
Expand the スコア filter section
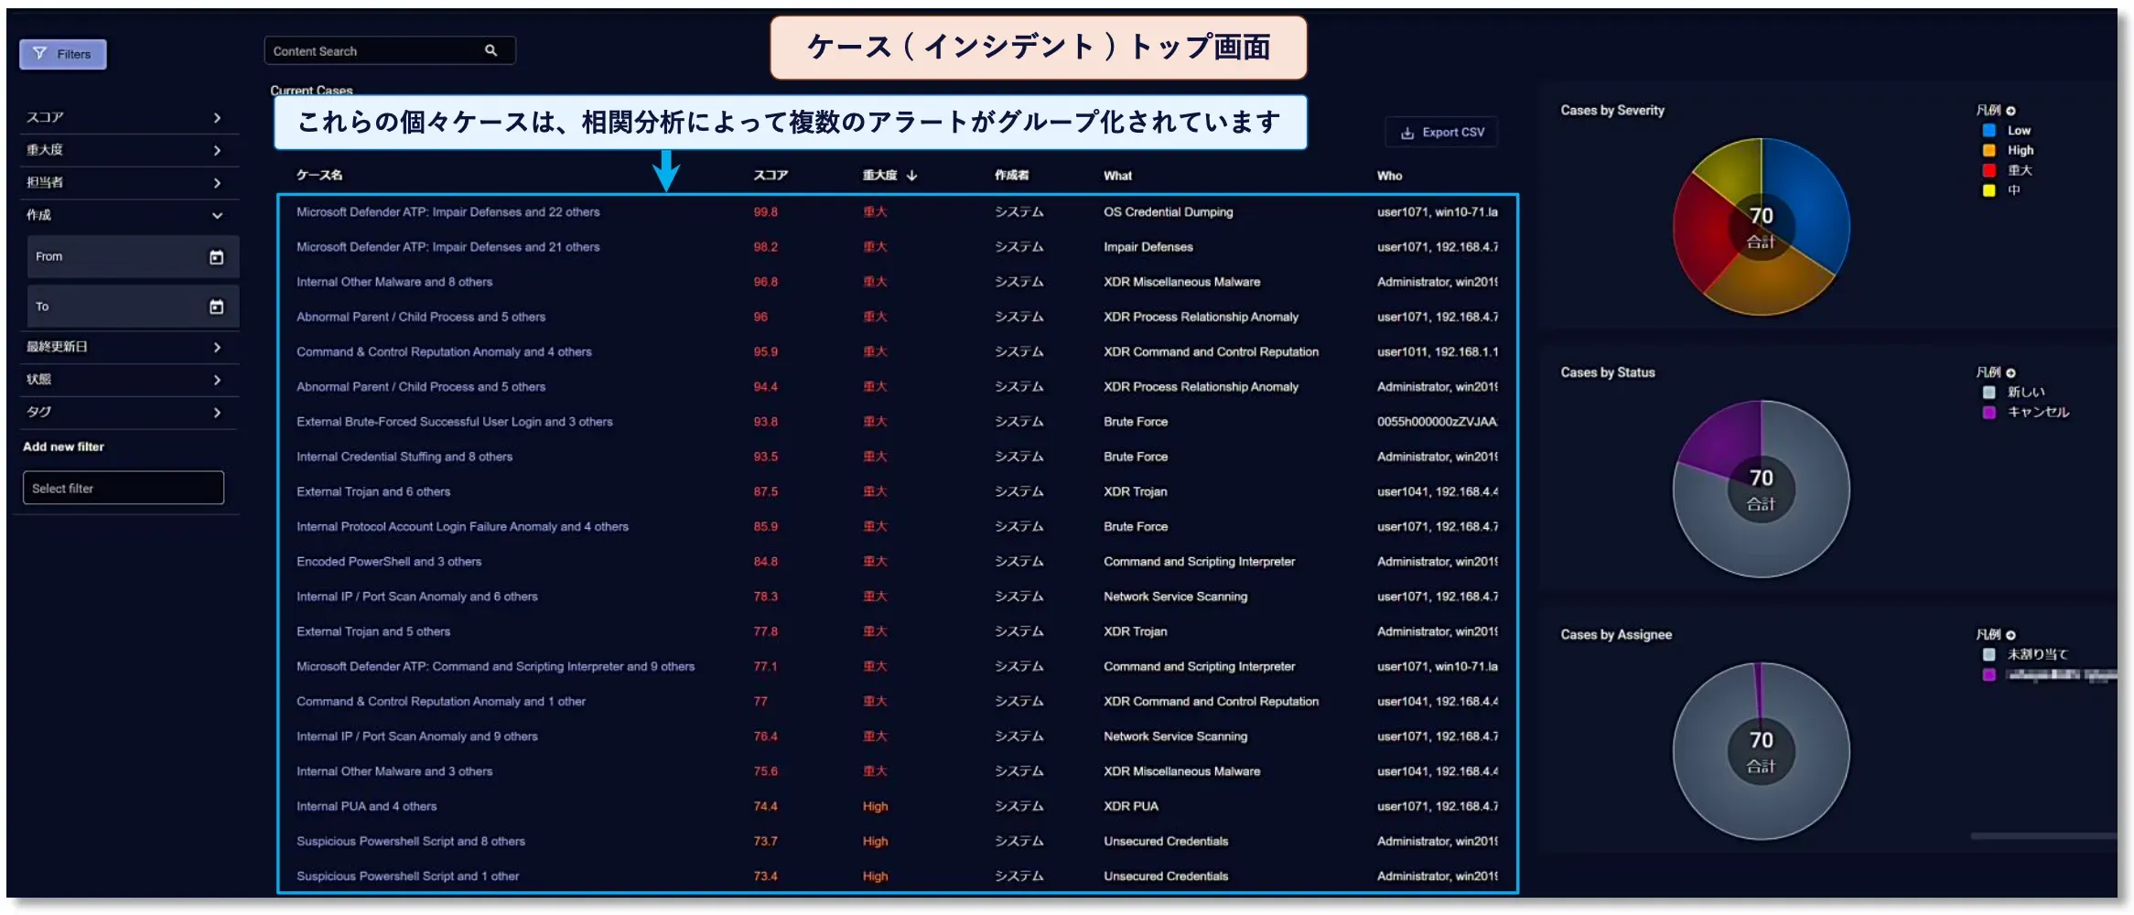217,118
